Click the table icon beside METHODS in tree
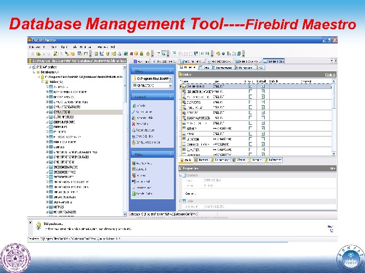Image resolution: width=365 pixels, height=273 pixels. click(x=51, y=207)
